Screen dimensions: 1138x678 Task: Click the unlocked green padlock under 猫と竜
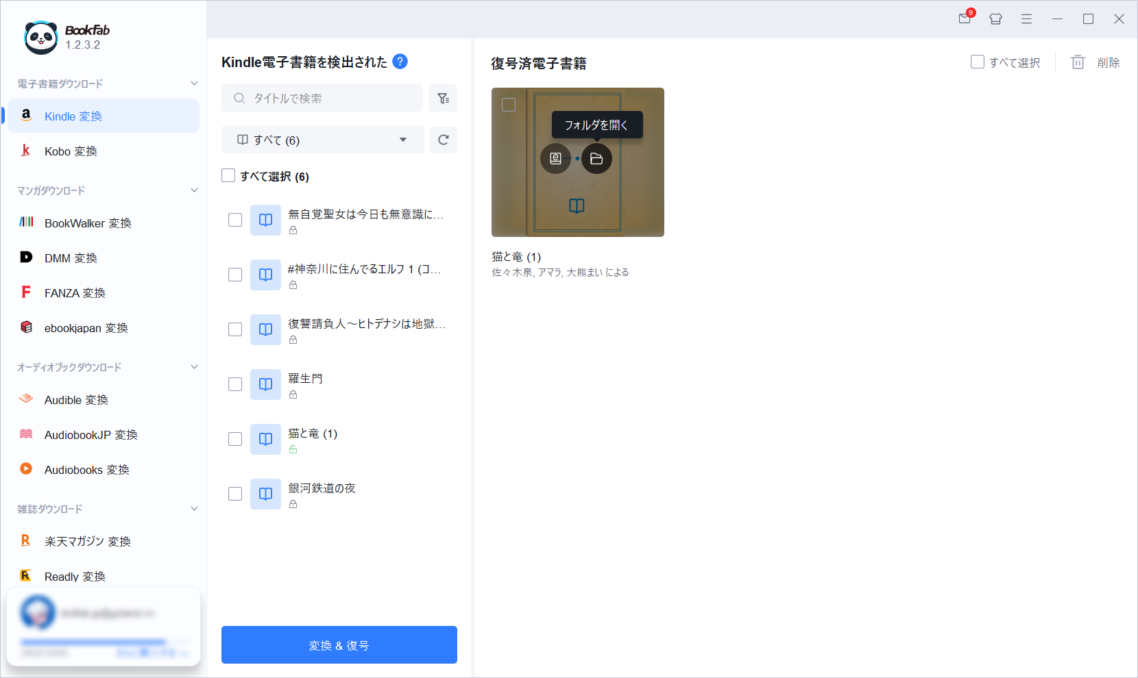[293, 449]
